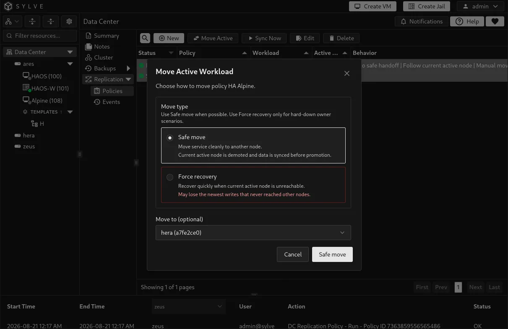The width and height of the screenshot is (508, 329).
Task: Open the Events page
Action: pos(107,102)
